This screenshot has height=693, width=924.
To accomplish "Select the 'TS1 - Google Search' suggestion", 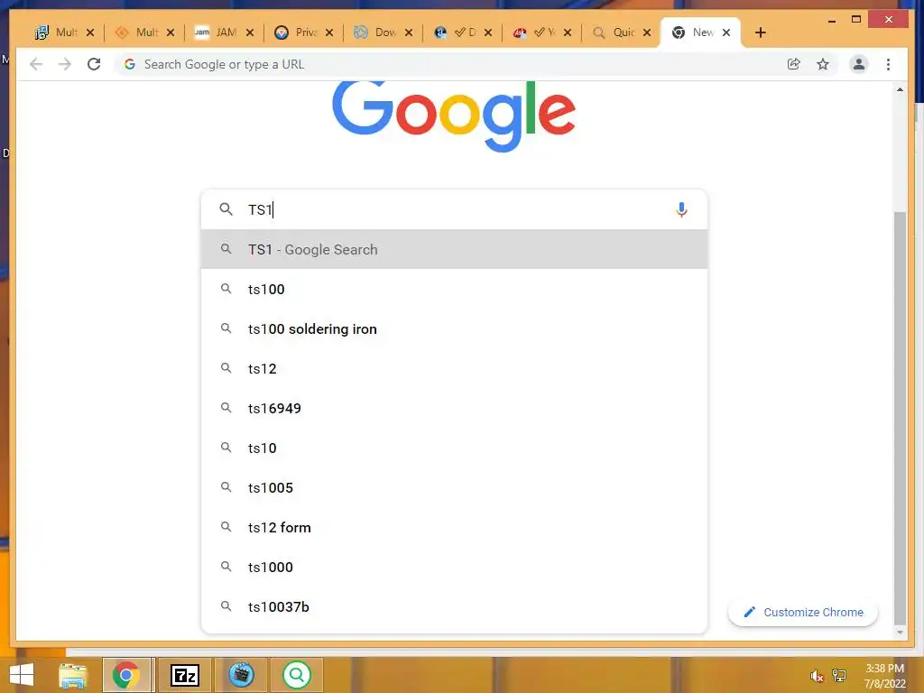I will [454, 249].
